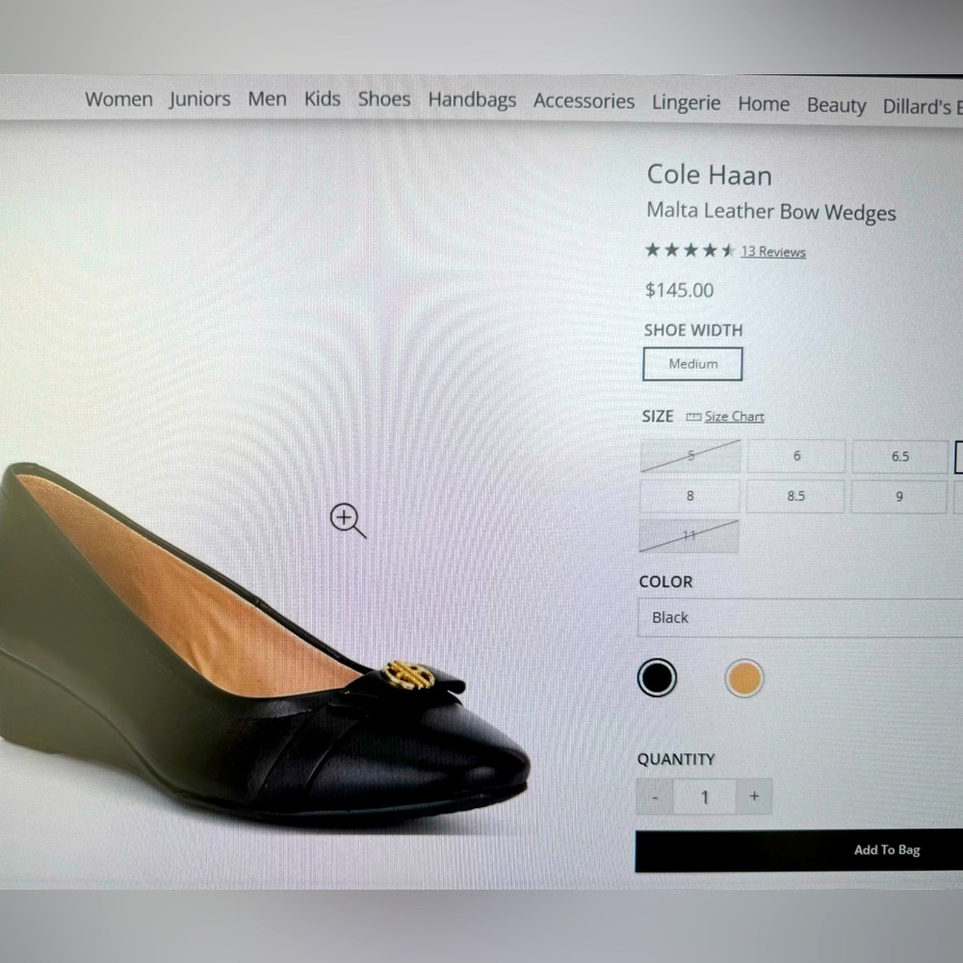The width and height of the screenshot is (963, 963).
Task: Open the Color dropdown showing Black
Action: 800,618
